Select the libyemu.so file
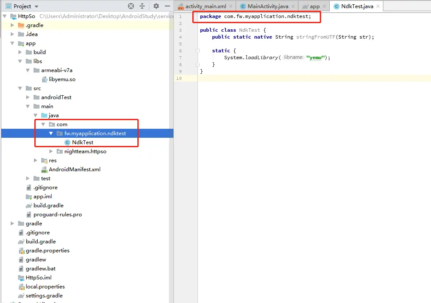 pyautogui.click(x=62, y=79)
